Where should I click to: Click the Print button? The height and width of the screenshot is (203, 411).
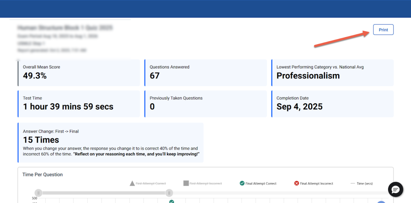(x=383, y=30)
